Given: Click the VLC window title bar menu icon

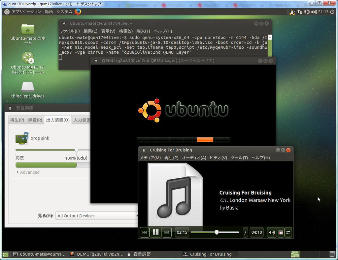Looking at the screenshot, I should (x=144, y=150).
